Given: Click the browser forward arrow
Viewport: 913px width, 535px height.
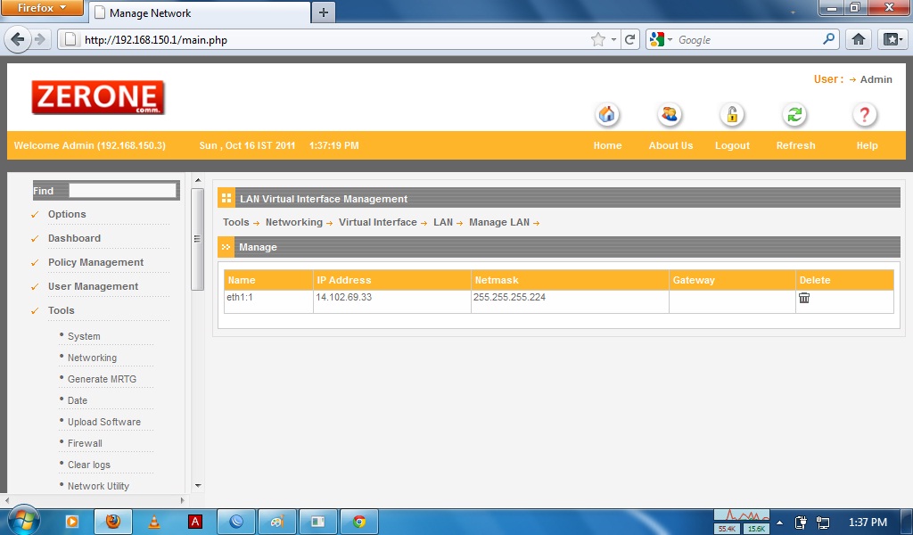Looking at the screenshot, I should point(39,39).
